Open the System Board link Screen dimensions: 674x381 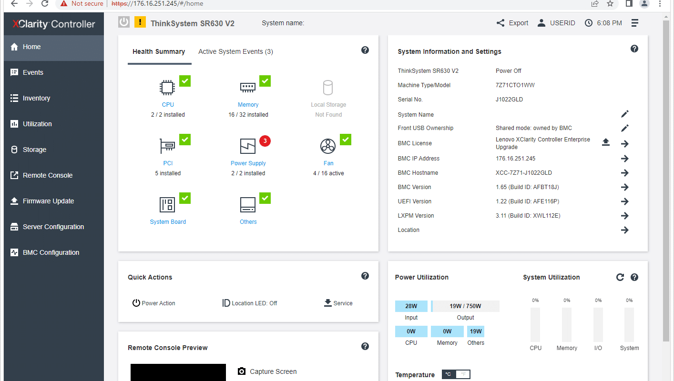168,222
